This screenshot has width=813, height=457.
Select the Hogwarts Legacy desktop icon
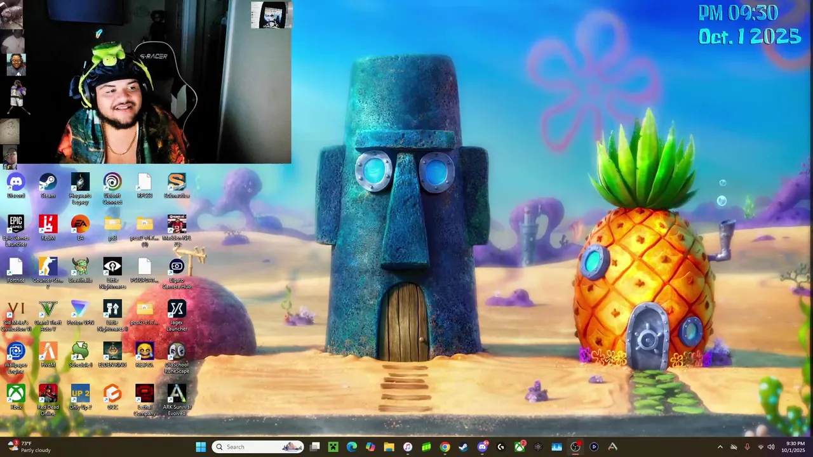[80, 189]
